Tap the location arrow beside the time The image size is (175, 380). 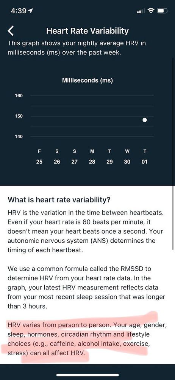(x=31, y=11)
